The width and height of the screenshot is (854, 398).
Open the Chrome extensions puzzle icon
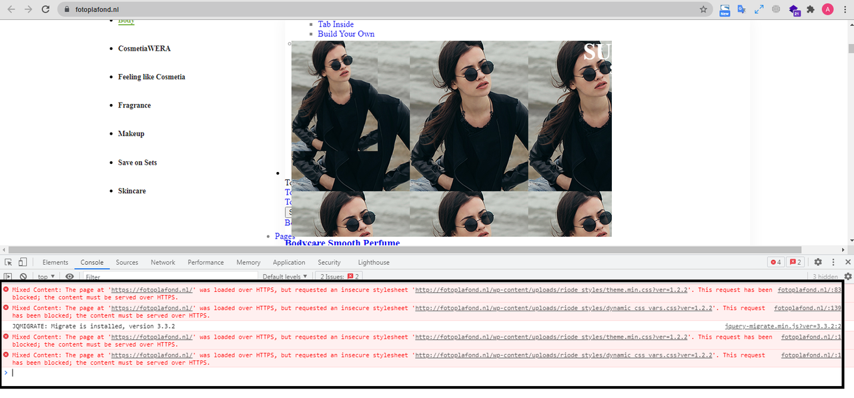(811, 9)
